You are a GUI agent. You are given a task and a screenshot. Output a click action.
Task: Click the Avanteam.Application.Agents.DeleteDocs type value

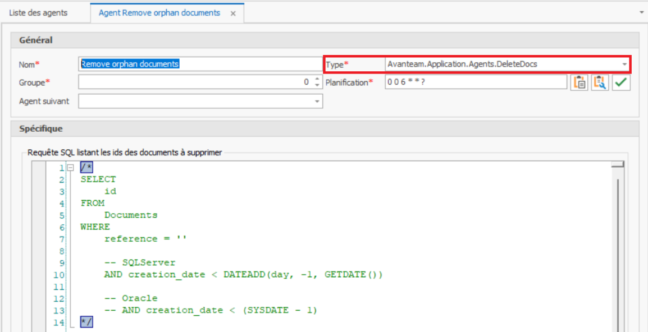tap(462, 64)
